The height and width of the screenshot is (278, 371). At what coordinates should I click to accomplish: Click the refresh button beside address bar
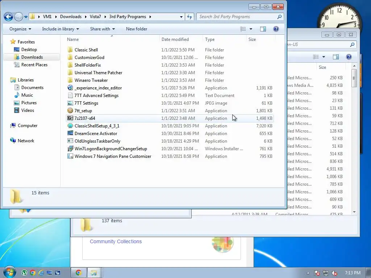(x=189, y=17)
